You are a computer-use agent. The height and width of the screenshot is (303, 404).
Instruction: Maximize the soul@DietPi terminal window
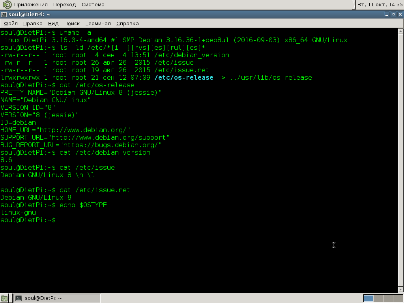(x=393, y=15)
